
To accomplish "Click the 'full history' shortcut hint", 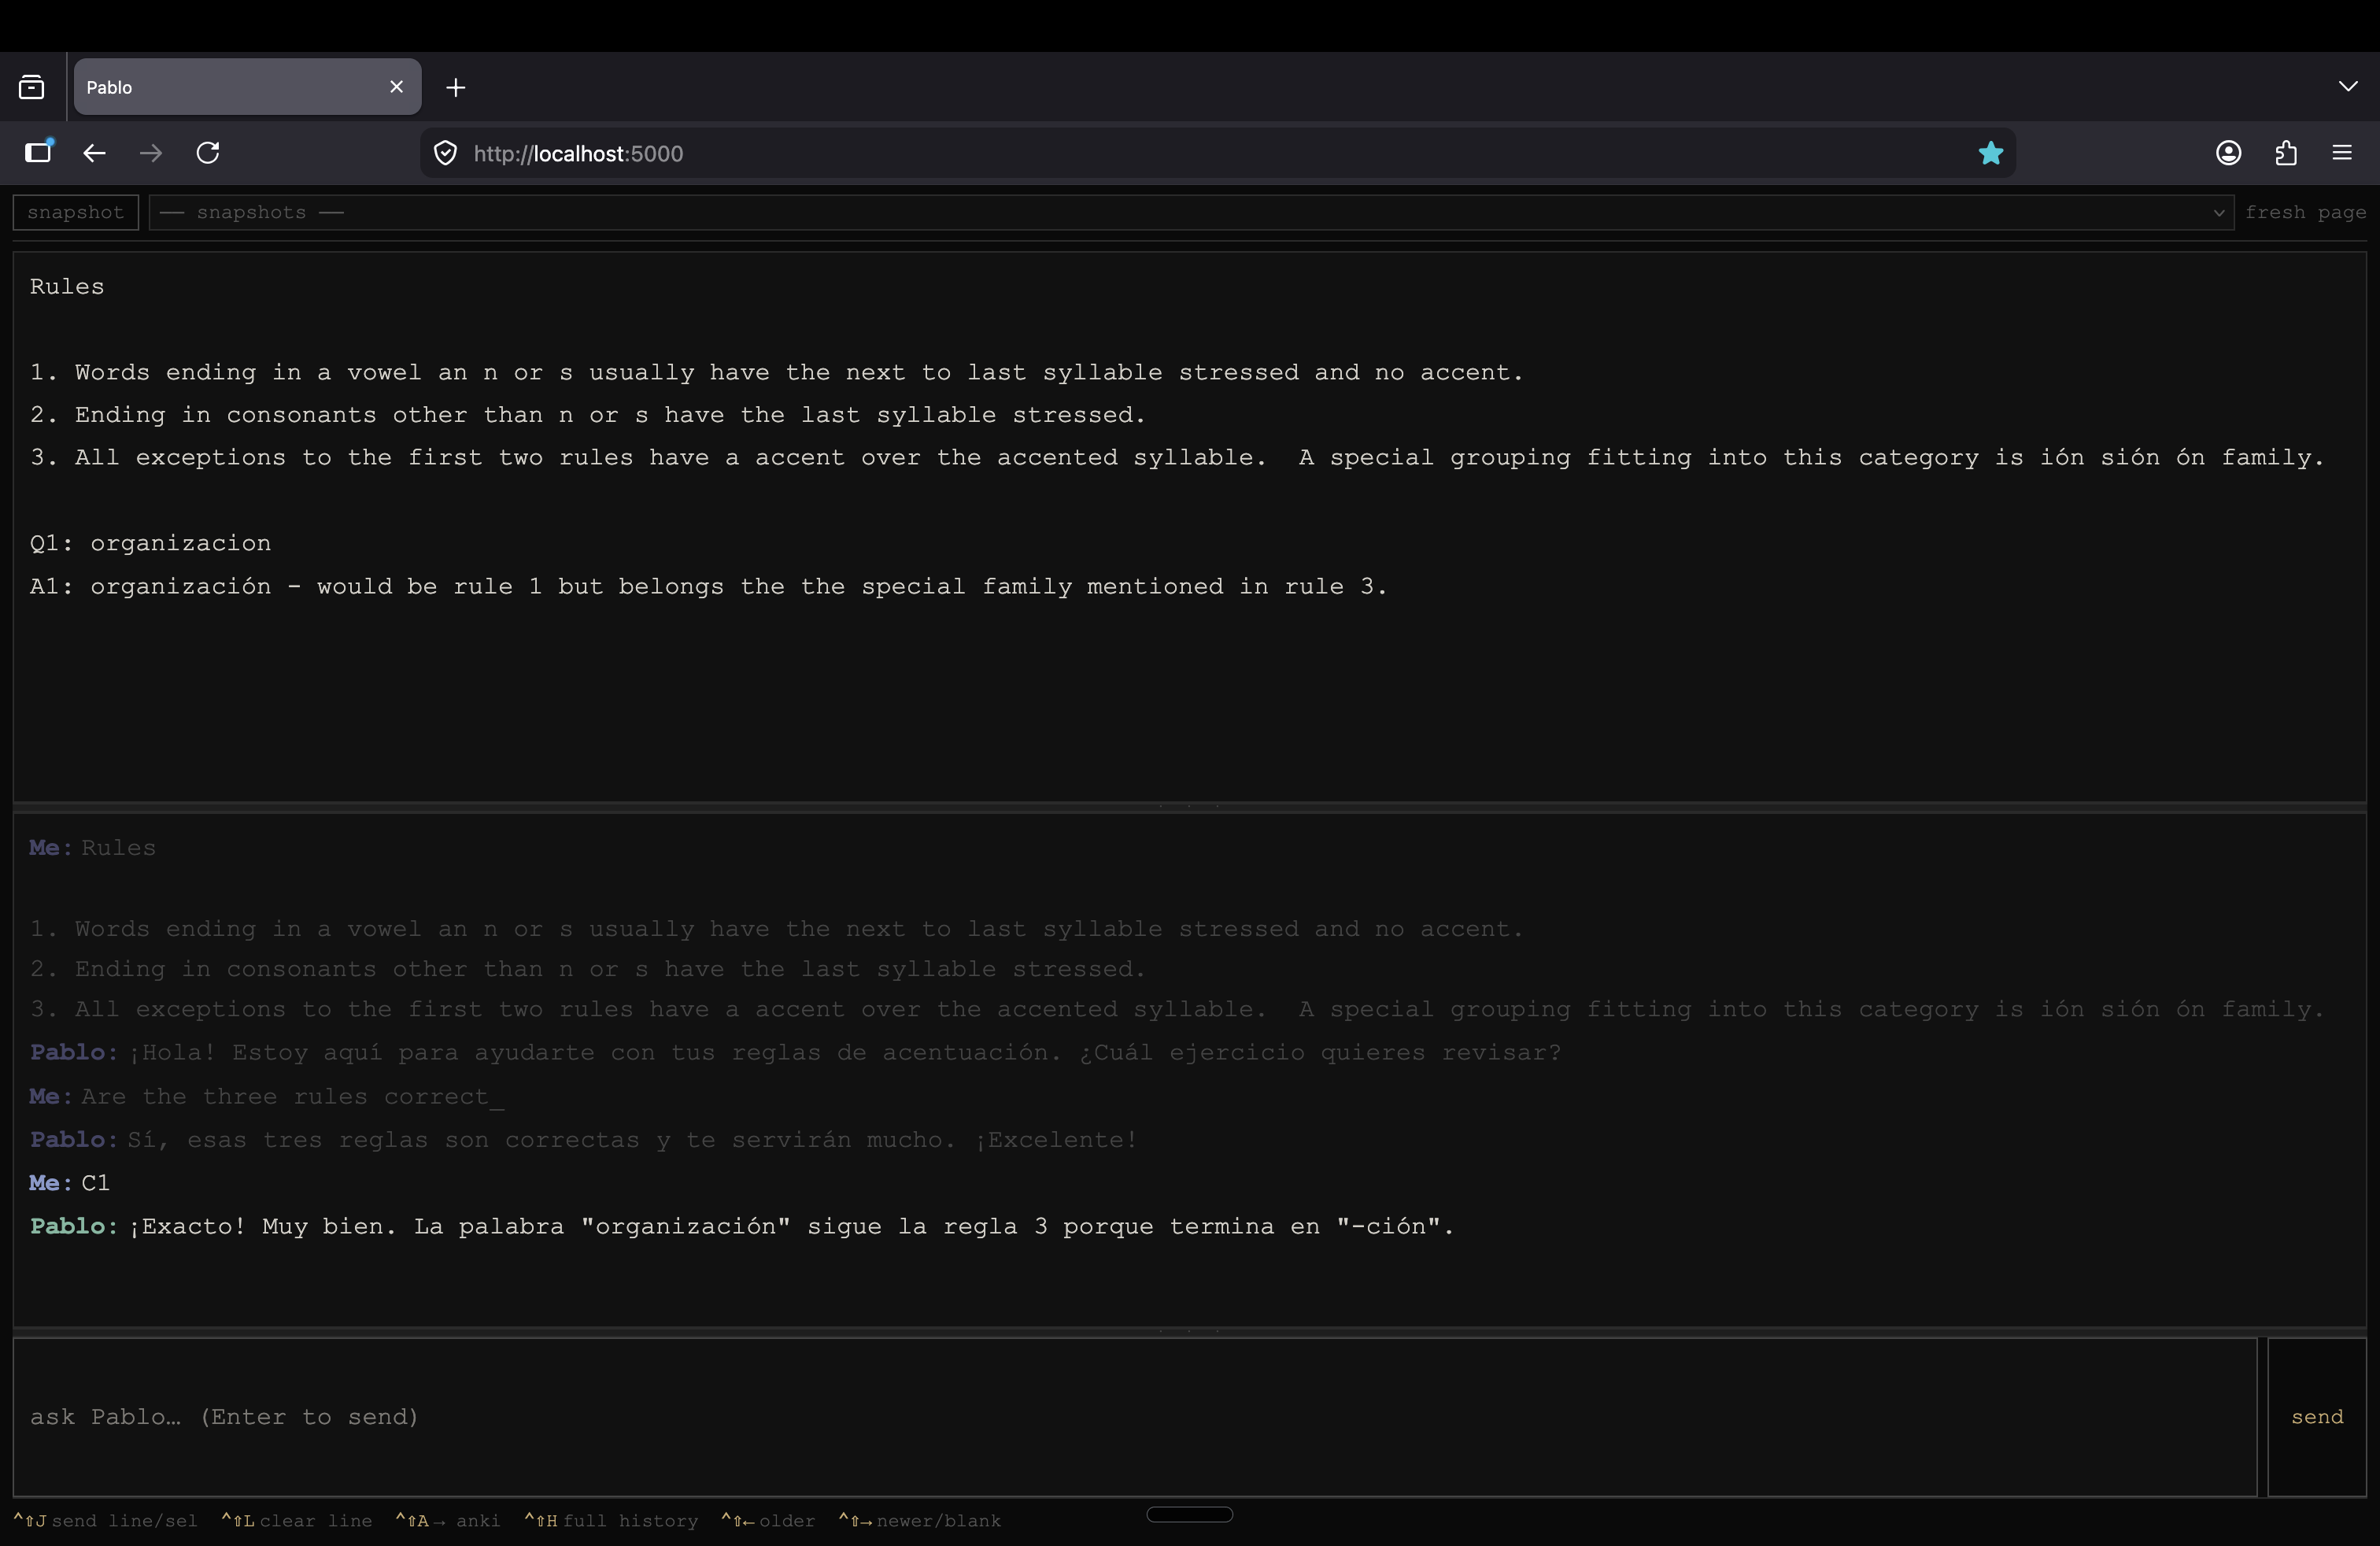I will pyautogui.click(x=611, y=1521).
